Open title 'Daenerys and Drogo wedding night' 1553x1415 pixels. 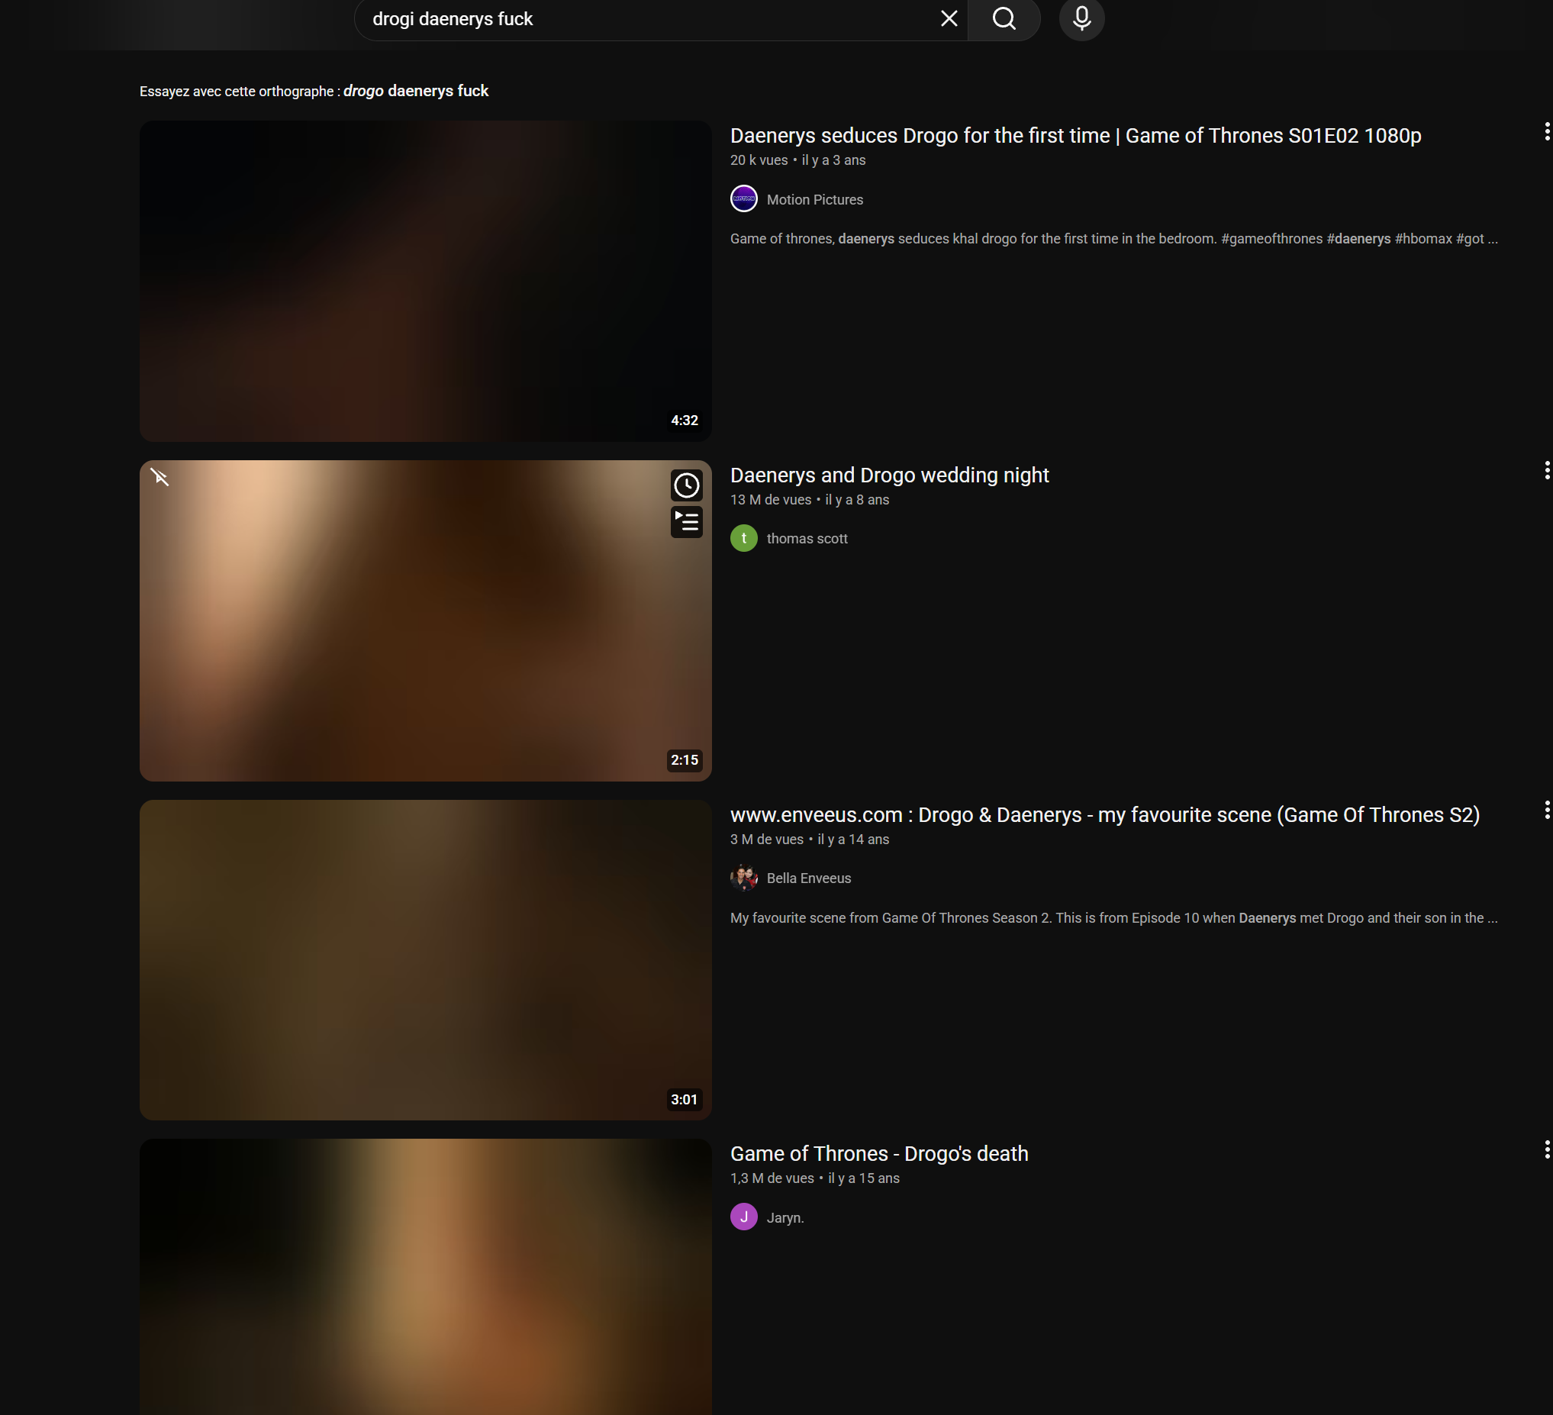tap(890, 475)
